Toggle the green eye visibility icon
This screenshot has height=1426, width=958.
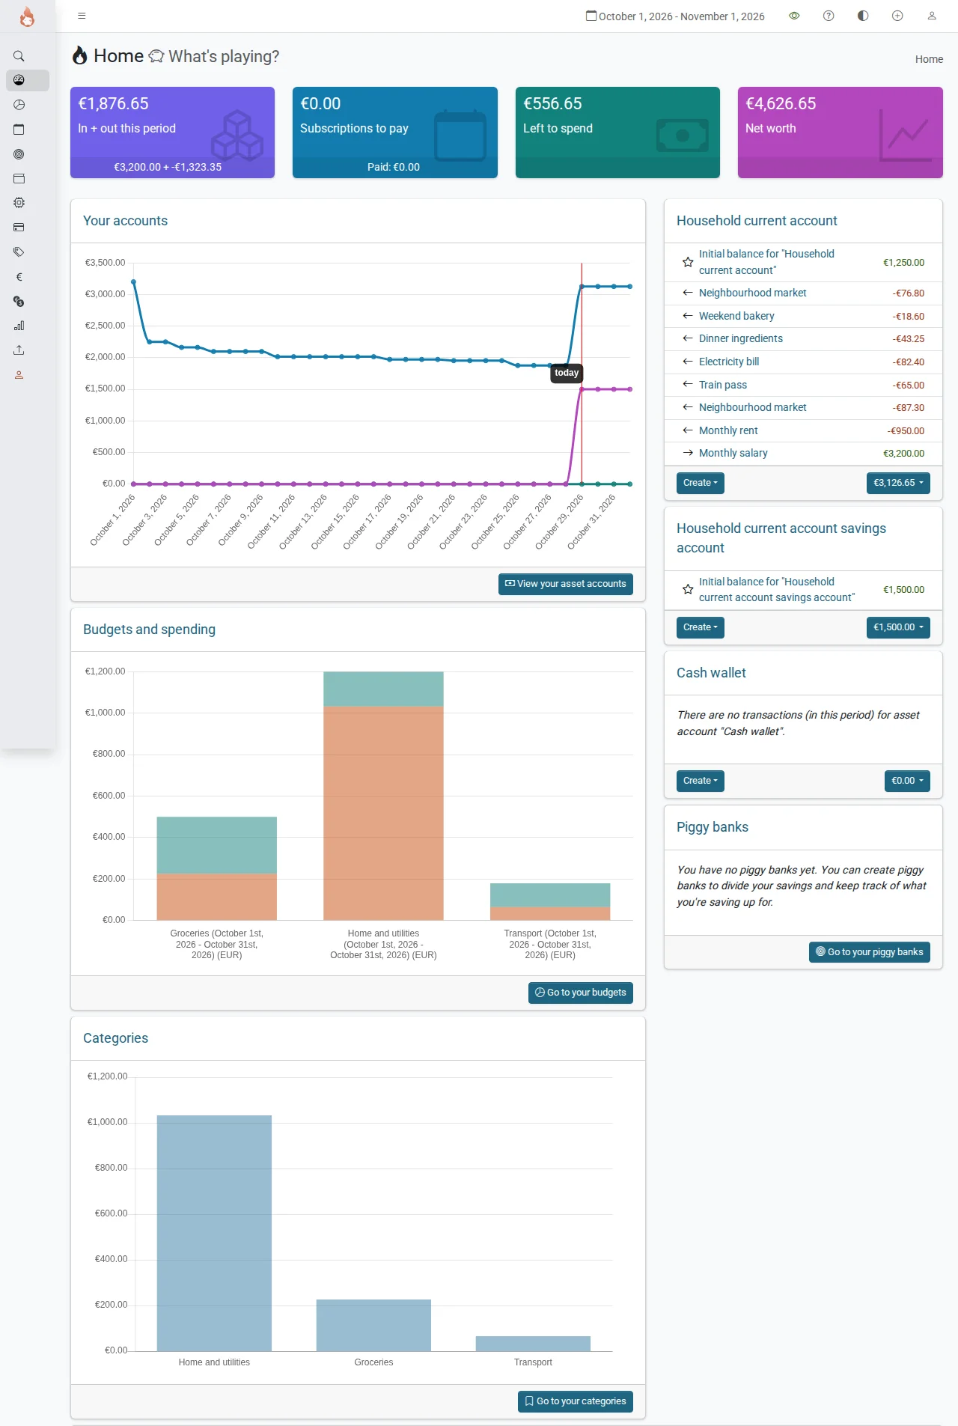pos(794,16)
